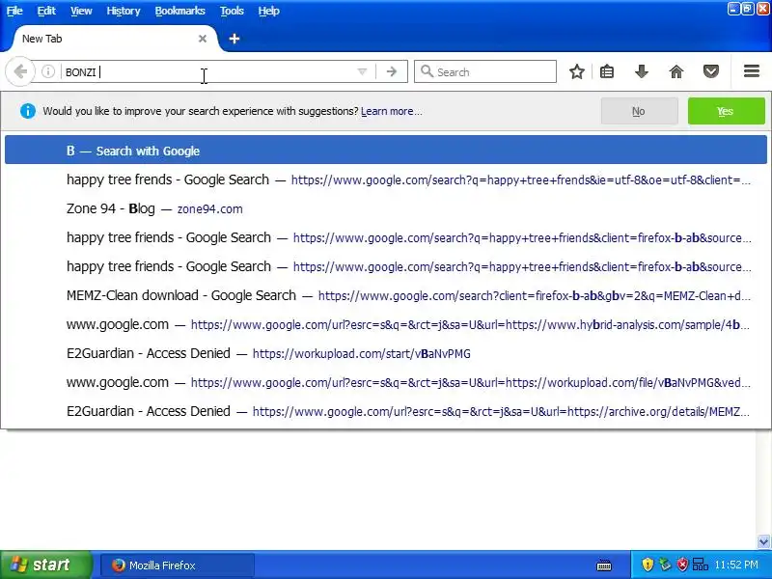Viewport: 772px width, 579px height.
Task: Select E2Guardian archive.org/details/MEMZ result
Action: 385,411
